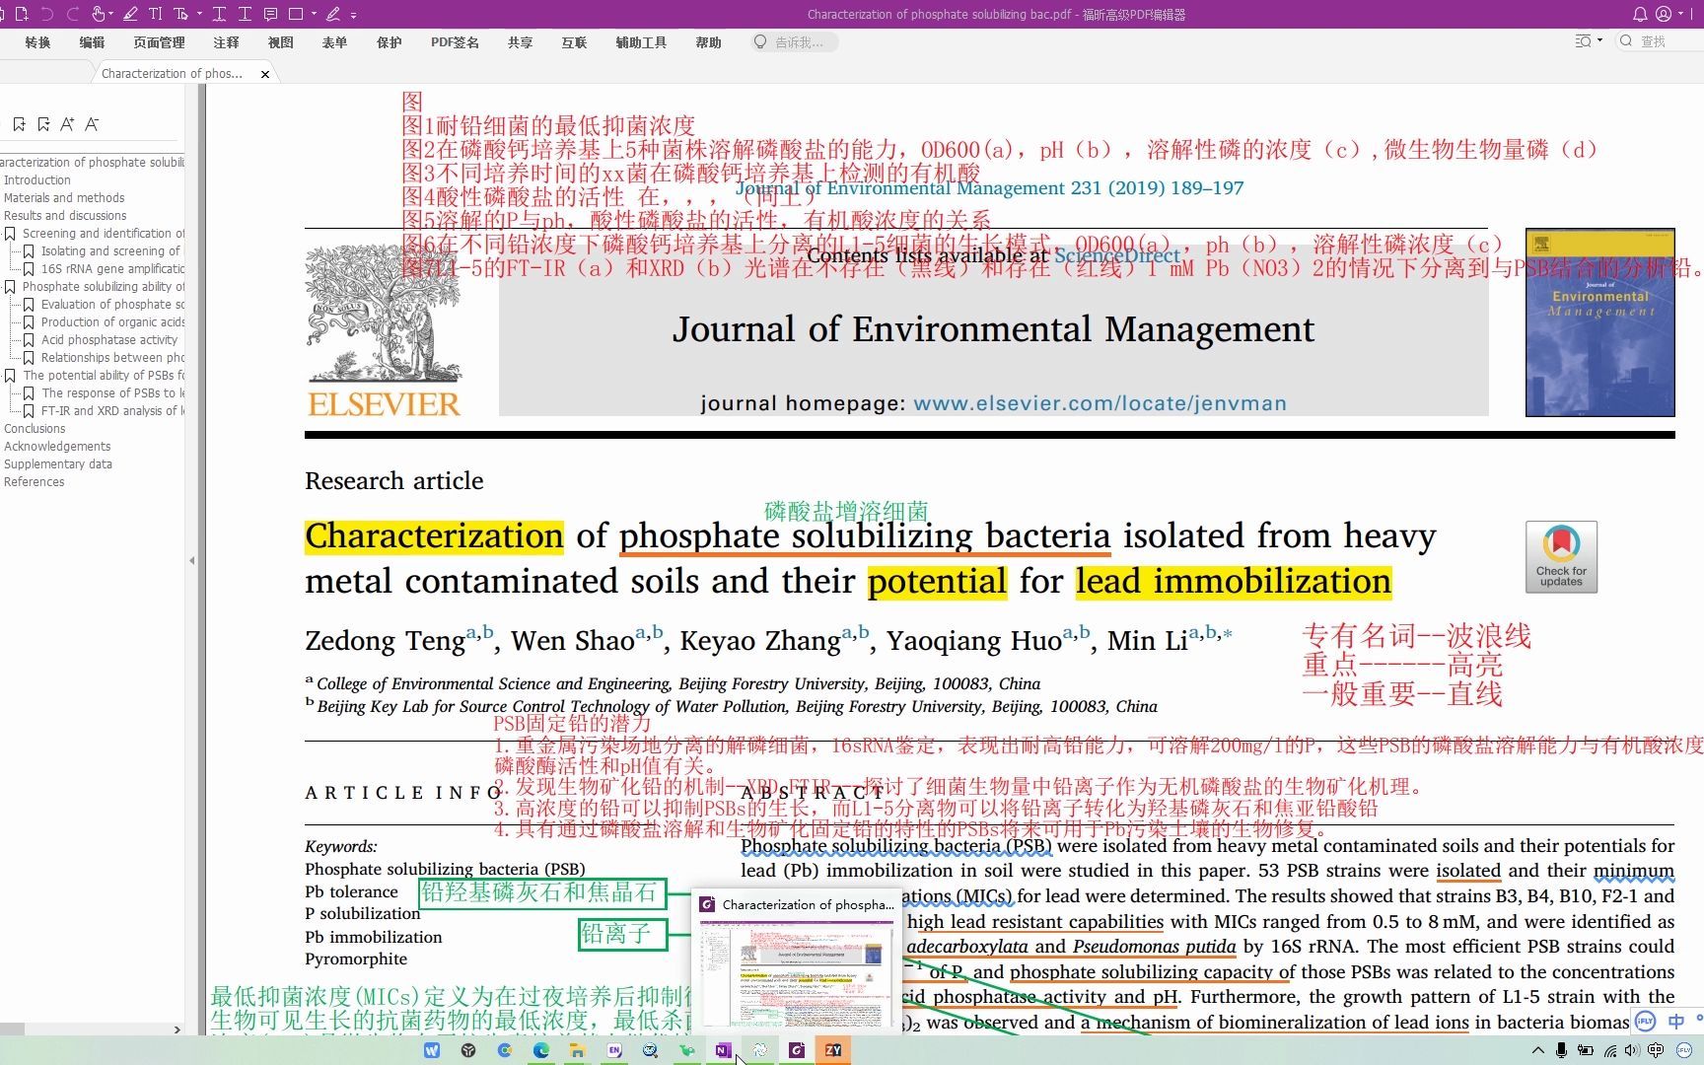
Task: Open the 16S rRNA gene amplification bookmark
Action: coord(112,269)
